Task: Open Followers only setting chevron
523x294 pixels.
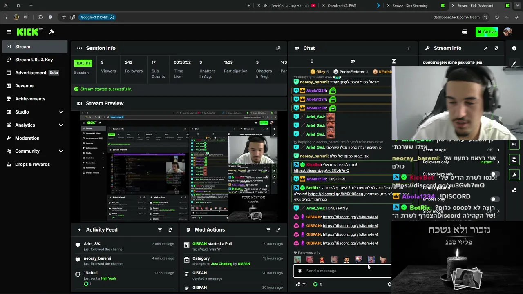Action: [x=498, y=162]
